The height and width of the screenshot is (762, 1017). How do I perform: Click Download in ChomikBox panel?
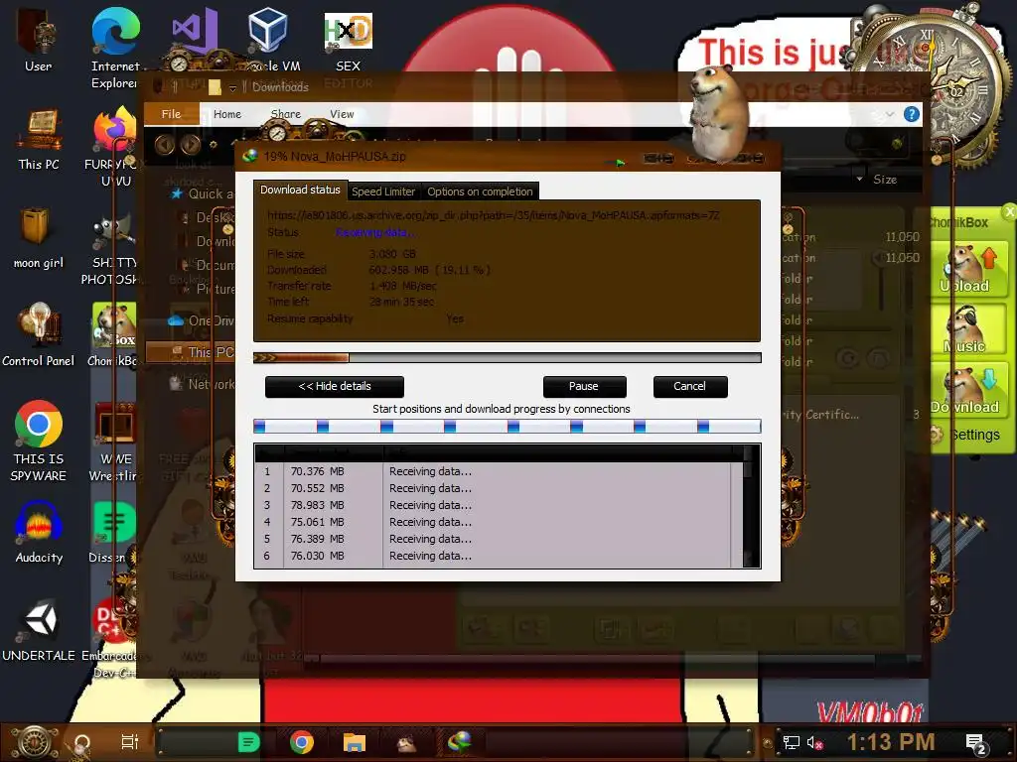coord(967,391)
